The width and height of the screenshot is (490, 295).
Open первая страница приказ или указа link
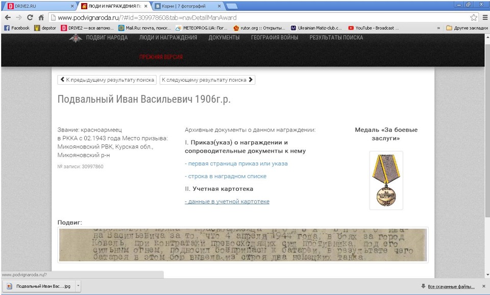(x=236, y=163)
